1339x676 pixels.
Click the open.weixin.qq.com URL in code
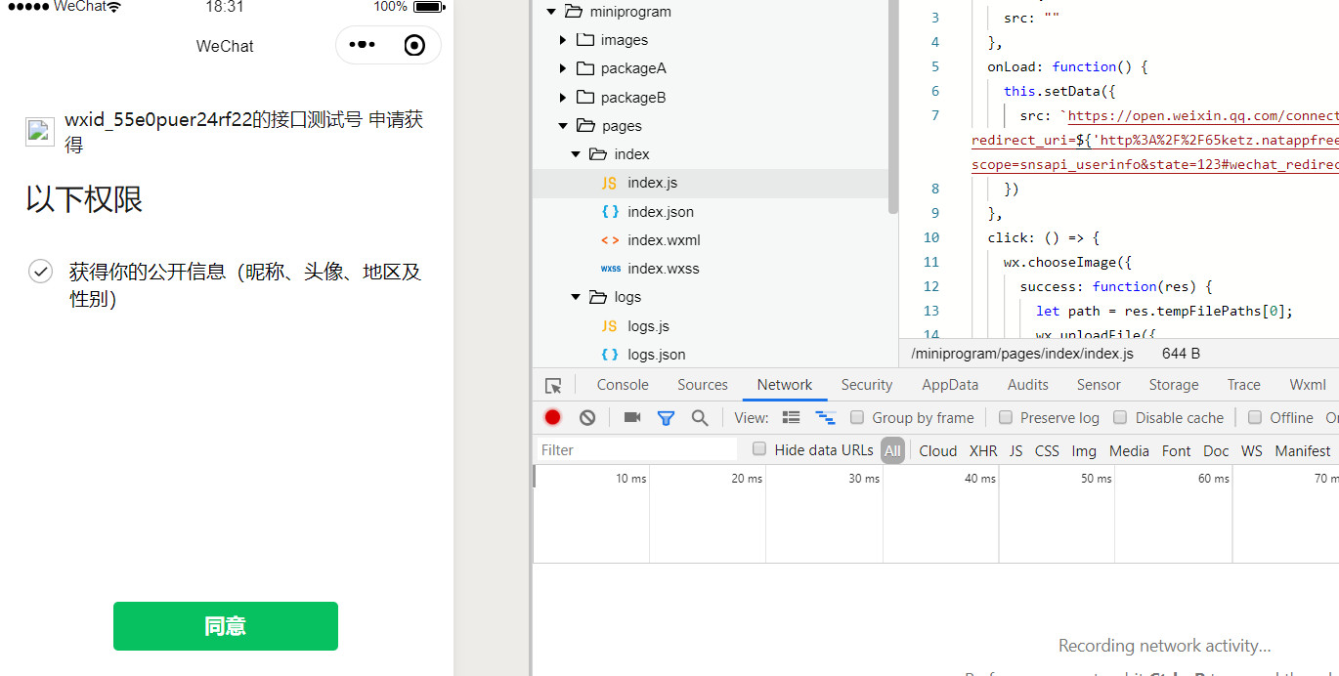click(1203, 115)
